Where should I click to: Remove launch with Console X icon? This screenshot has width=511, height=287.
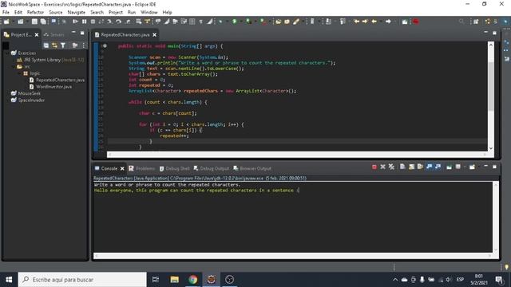coord(382,167)
